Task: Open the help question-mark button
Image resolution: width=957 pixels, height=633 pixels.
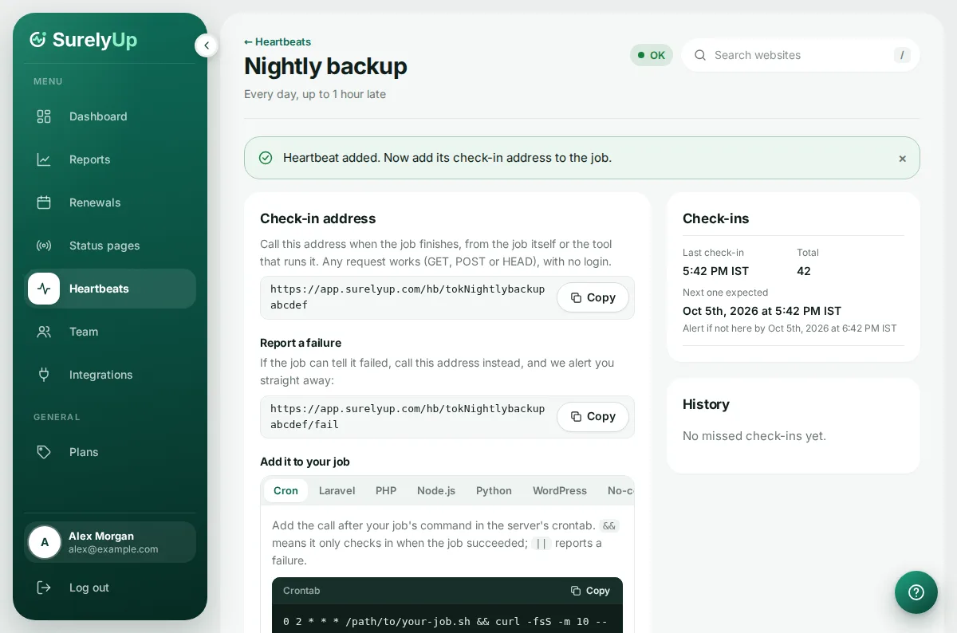Action: click(x=916, y=592)
